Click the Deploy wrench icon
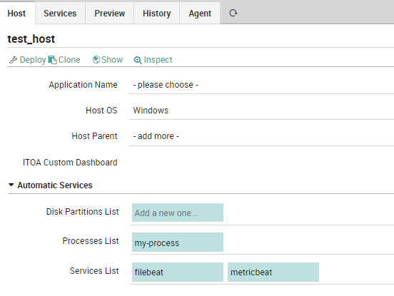Image resolution: width=394 pixels, height=296 pixels. [x=13, y=60]
